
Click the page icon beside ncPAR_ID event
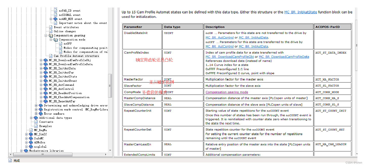click(x=56, y=11)
